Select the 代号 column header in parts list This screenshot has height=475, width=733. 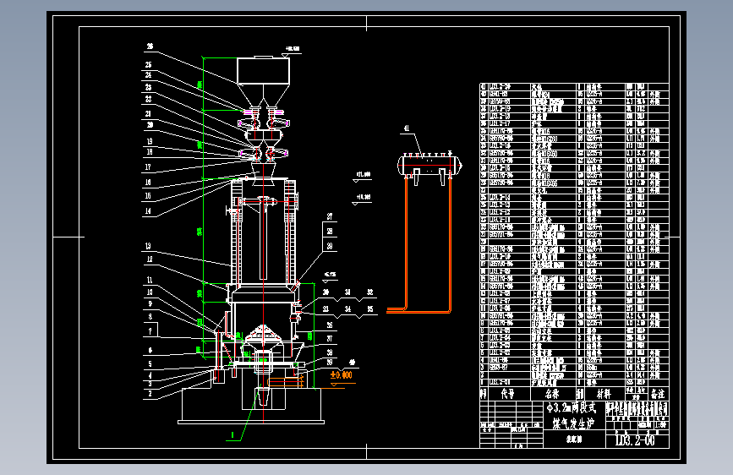507,394
